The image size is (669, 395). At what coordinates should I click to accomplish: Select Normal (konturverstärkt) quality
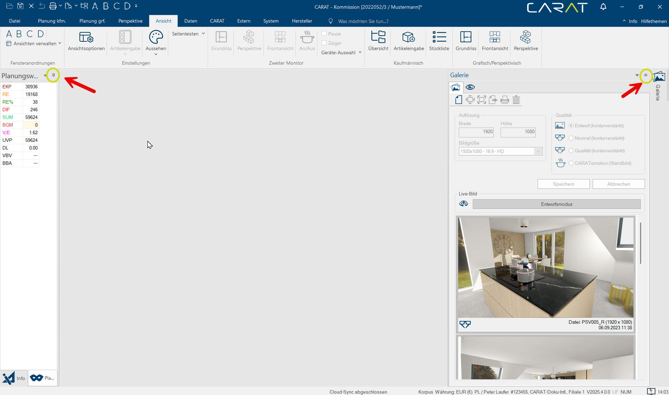571,138
